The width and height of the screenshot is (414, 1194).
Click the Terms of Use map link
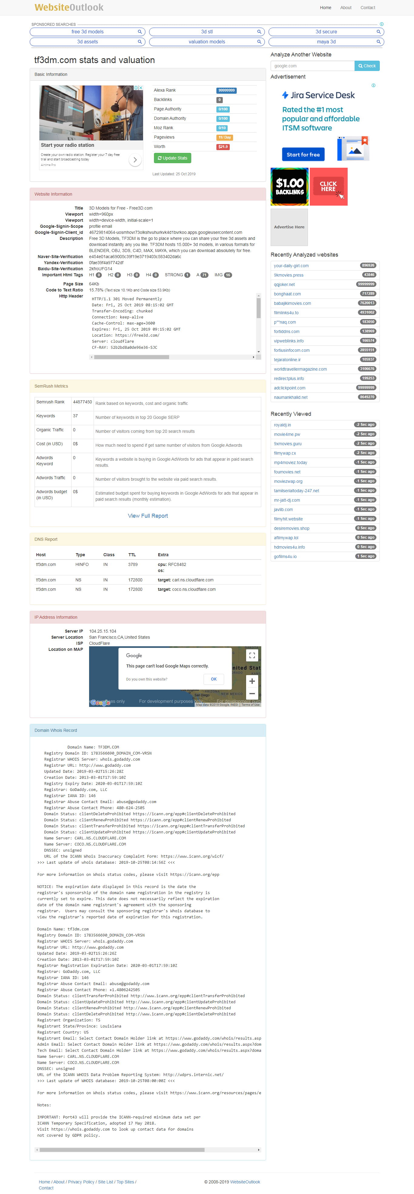251,705
